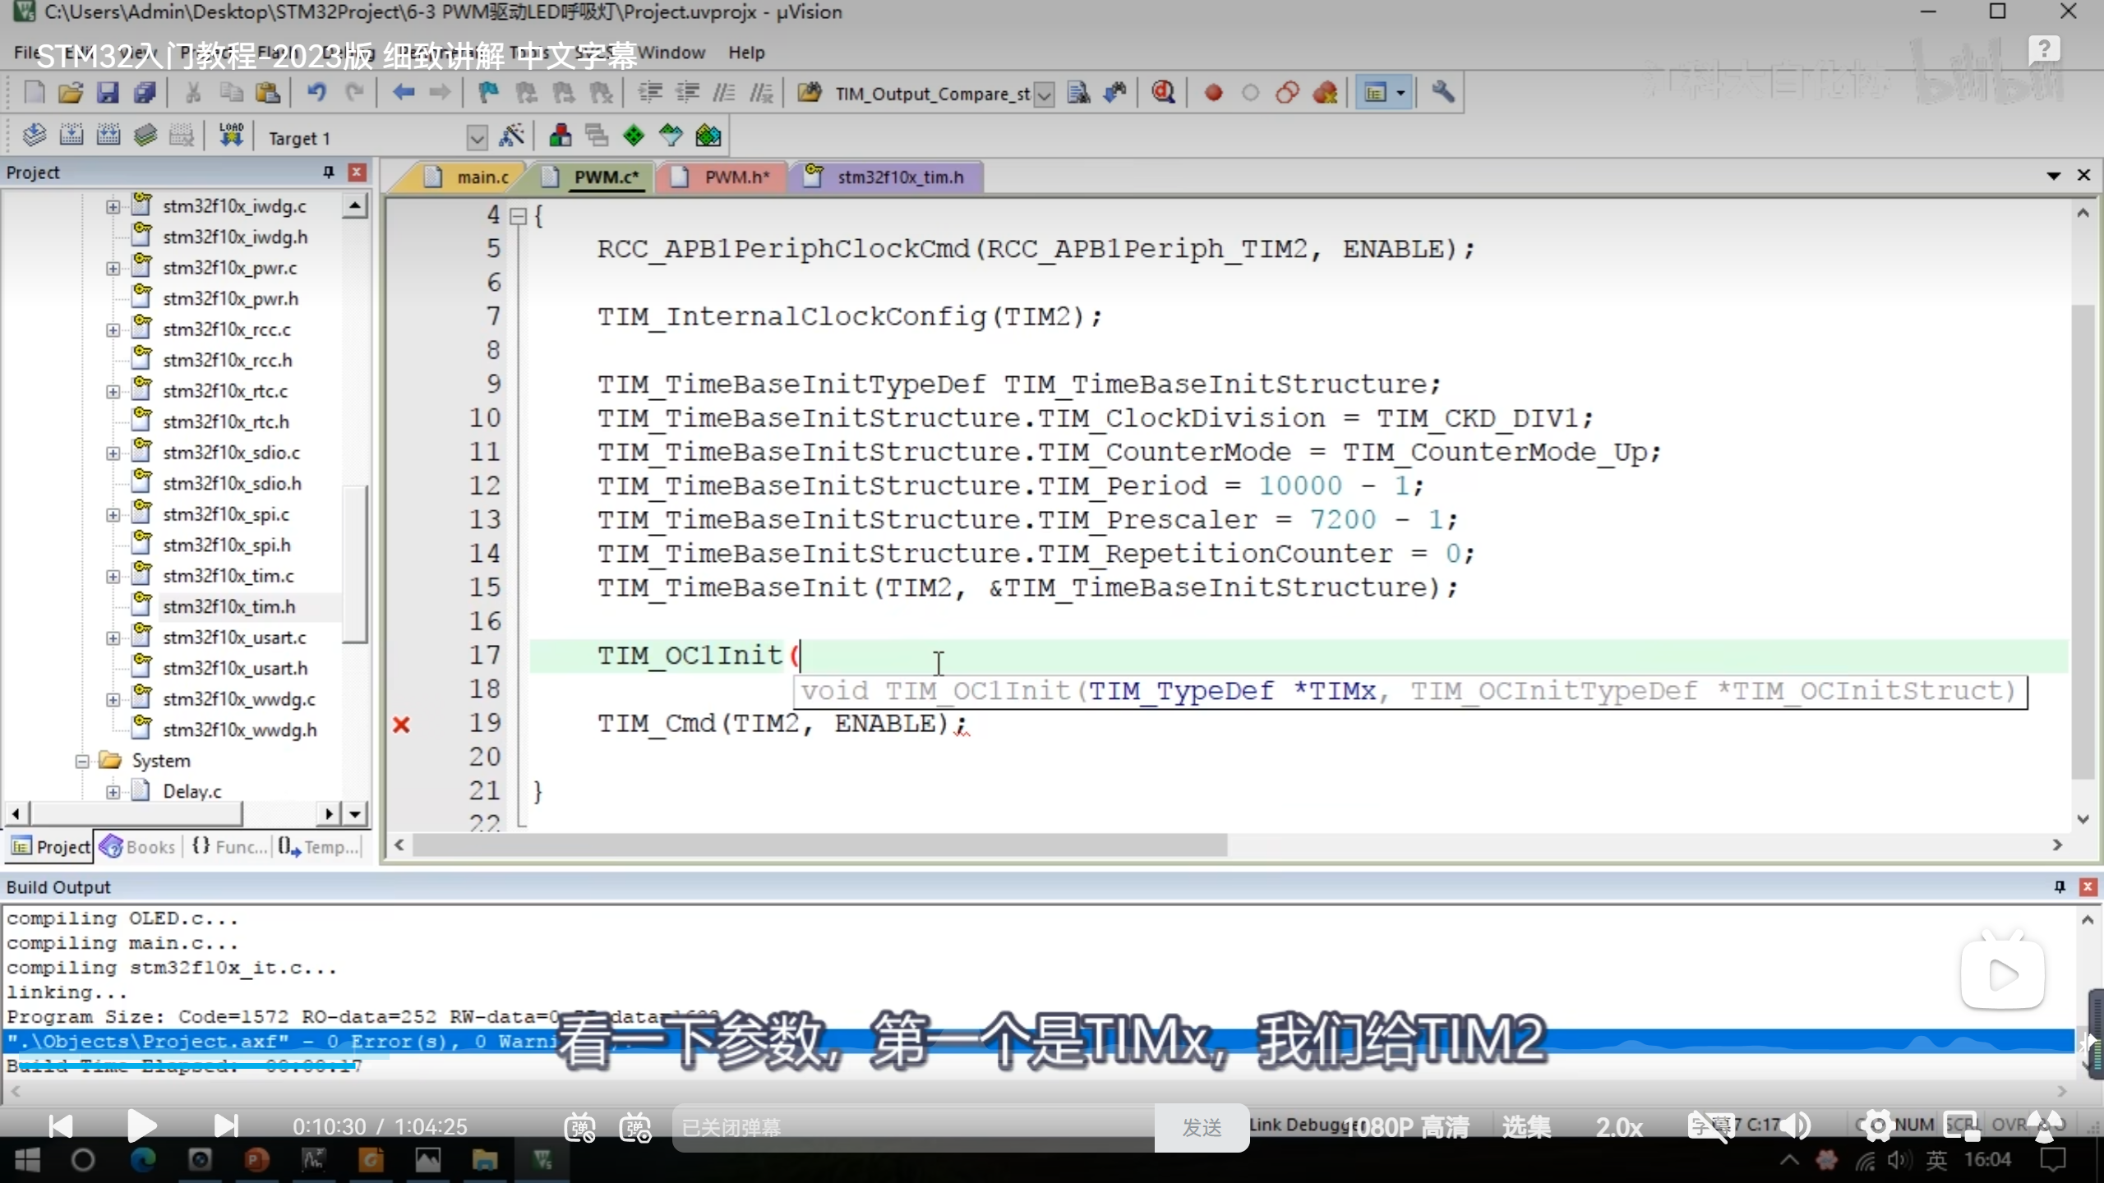Open the Help menu
This screenshot has width=2104, height=1183.
click(x=745, y=53)
